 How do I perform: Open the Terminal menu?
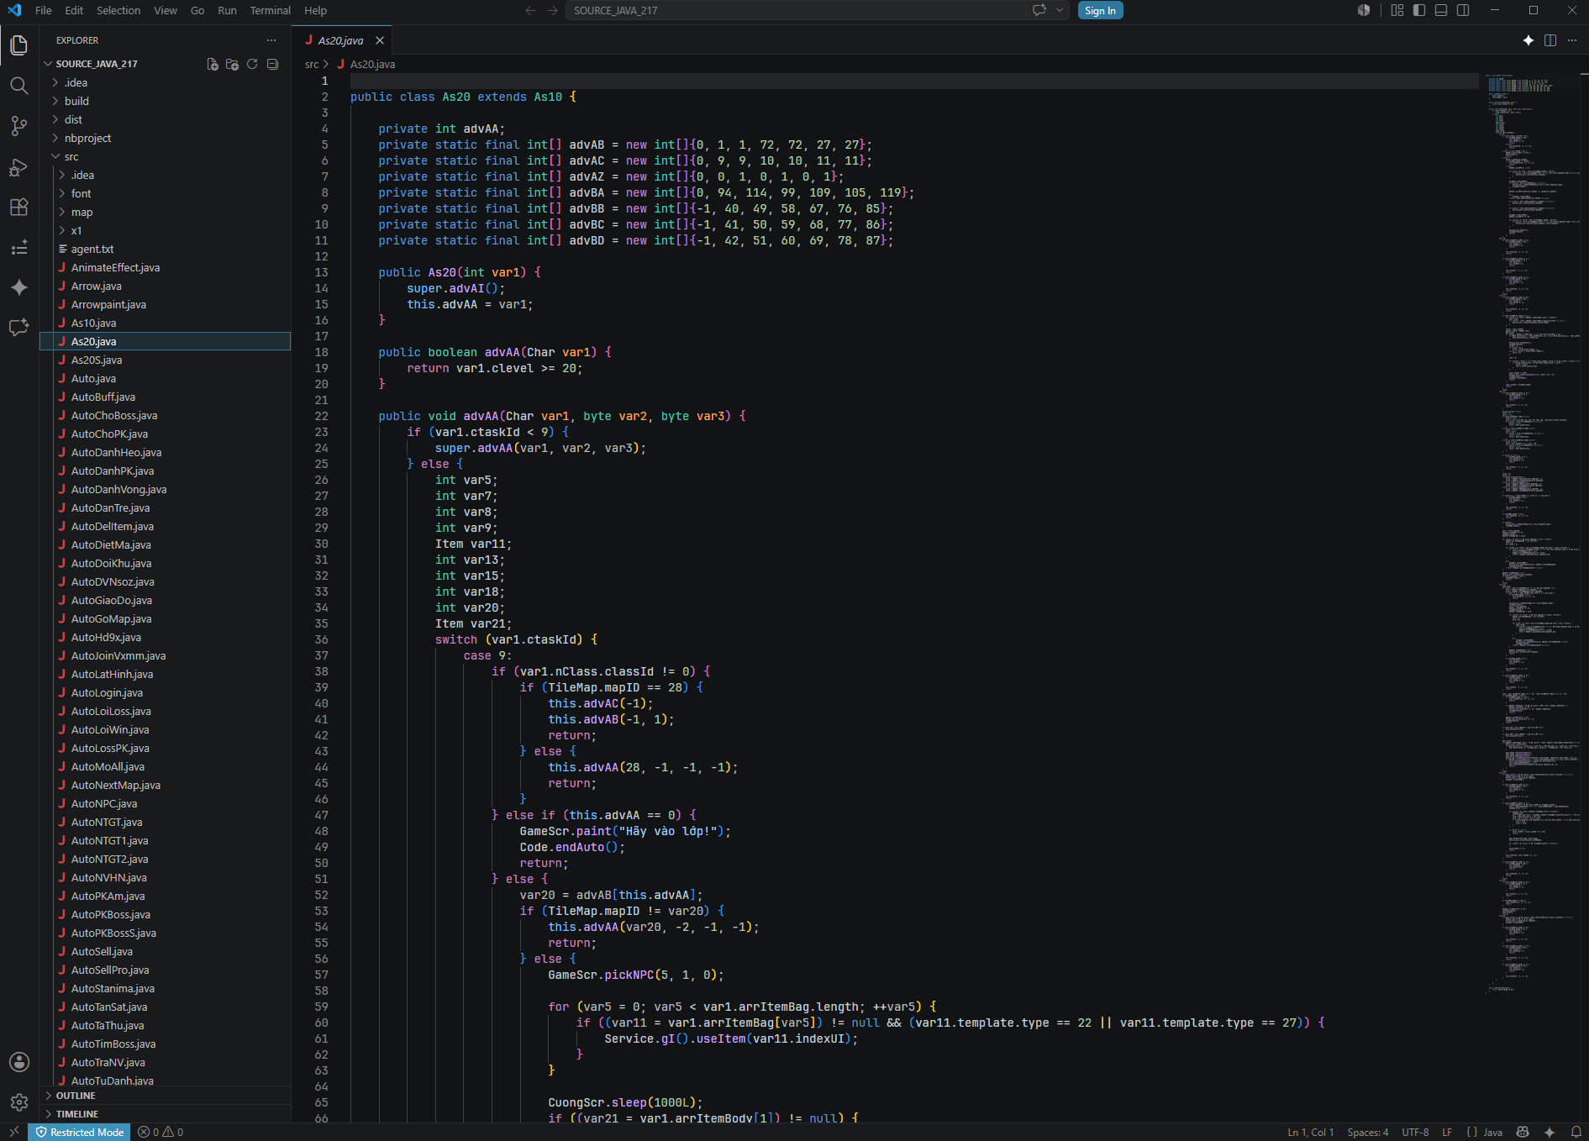tap(270, 10)
